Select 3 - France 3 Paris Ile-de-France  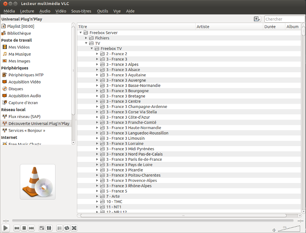tap(189, 159)
